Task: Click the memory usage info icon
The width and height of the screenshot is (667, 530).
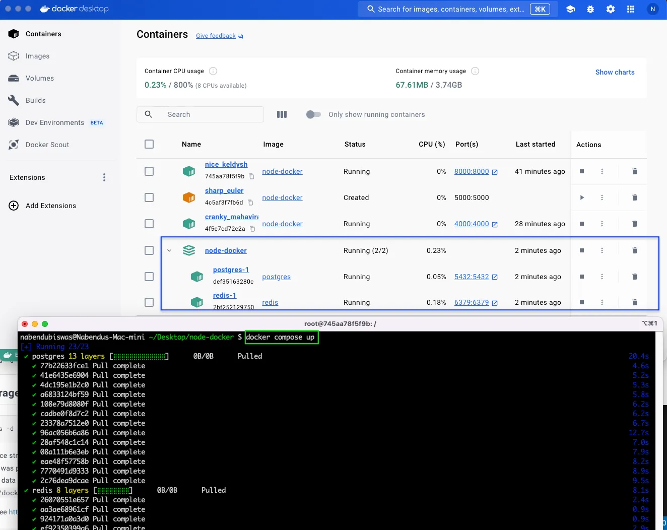Action: pyautogui.click(x=475, y=71)
